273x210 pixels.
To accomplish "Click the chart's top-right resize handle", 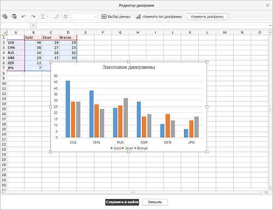I will pyautogui.click(x=207, y=62).
